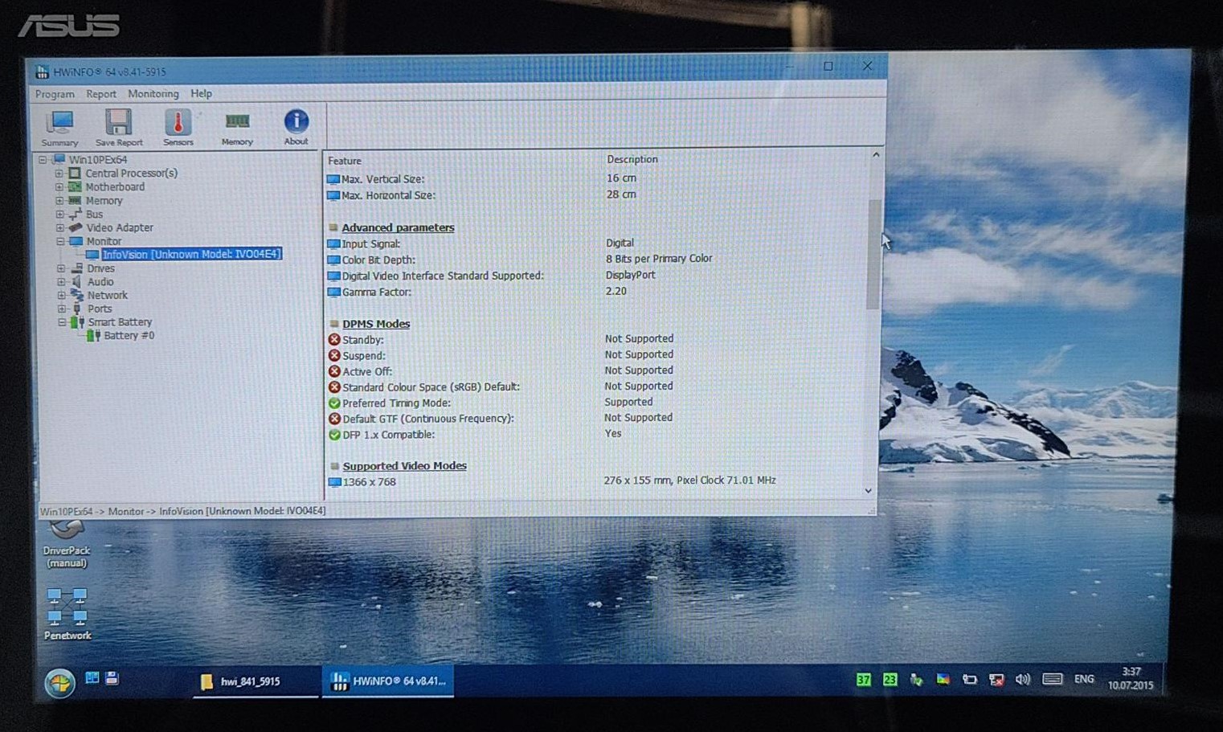Collapse the Smart Battery node
Screen dimensions: 1223x732
coord(62,322)
